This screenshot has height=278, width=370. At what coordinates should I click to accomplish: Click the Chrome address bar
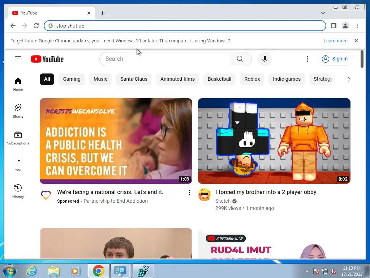(x=185, y=26)
